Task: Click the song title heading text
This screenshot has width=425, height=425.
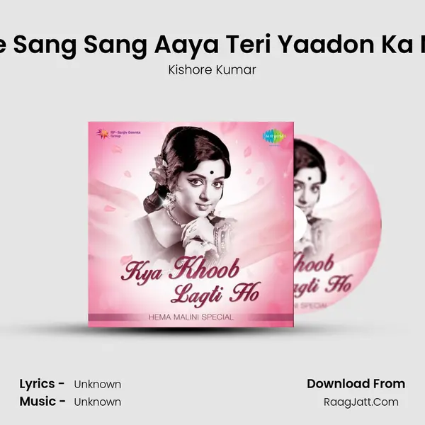Action: tap(212, 45)
